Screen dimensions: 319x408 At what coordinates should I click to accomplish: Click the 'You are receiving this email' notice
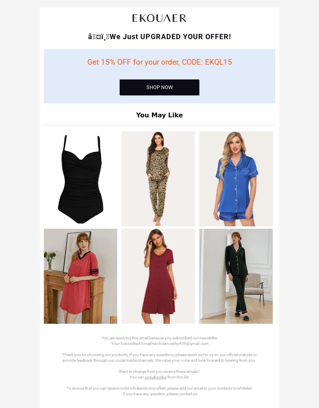coord(159,338)
